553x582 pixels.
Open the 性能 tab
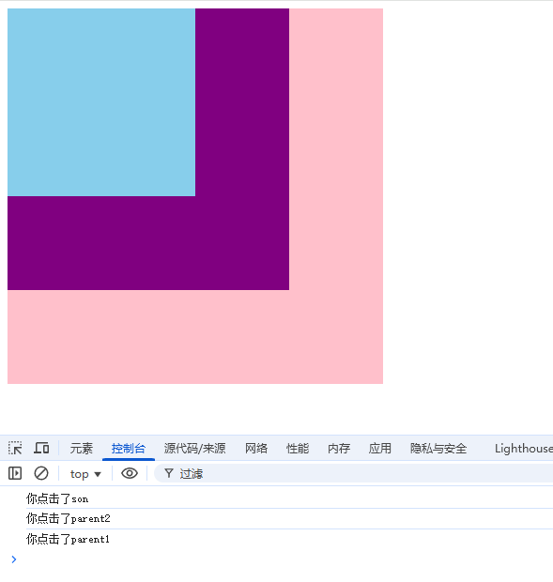(x=298, y=449)
